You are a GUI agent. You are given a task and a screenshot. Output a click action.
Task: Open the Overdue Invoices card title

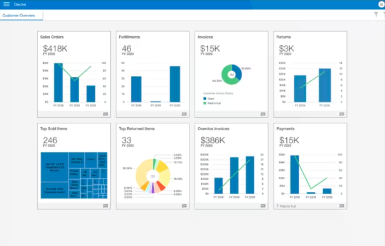tap(213, 129)
